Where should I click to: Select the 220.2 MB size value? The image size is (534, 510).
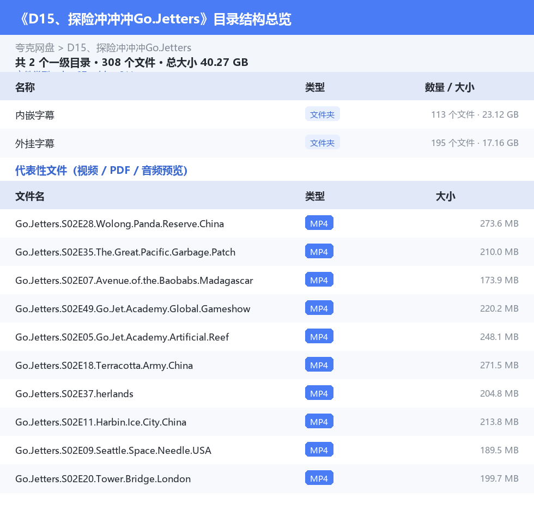(499, 309)
